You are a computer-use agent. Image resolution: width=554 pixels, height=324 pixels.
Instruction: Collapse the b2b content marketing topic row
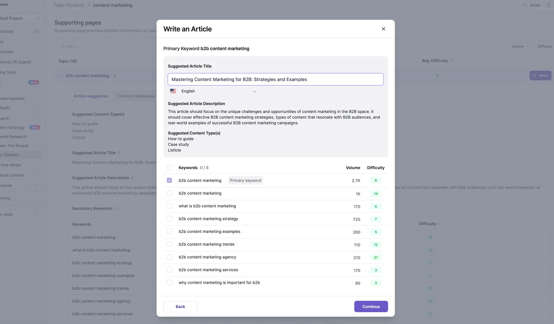coord(61,76)
